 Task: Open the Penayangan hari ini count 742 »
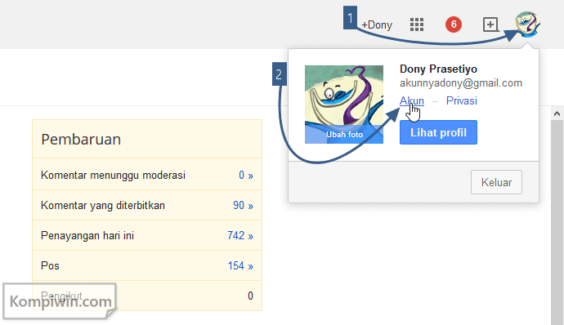(x=240, y=235)
